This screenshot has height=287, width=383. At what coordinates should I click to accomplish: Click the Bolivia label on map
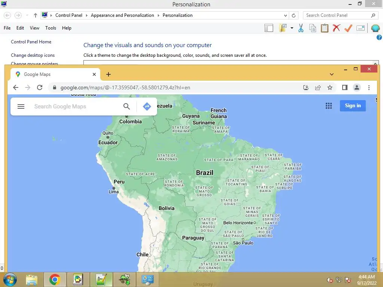[x=166, y=208]
